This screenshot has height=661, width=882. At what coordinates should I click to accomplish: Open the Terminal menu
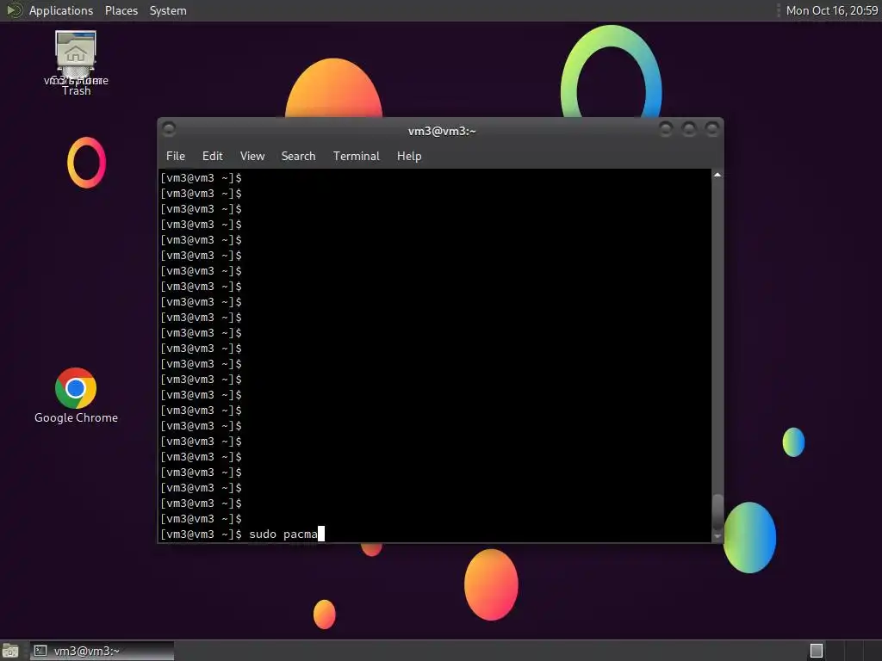point(356,157)
